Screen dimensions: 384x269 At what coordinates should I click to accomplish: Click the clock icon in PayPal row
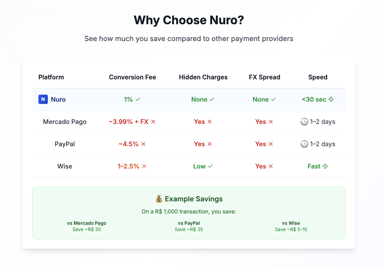point(304,143)
